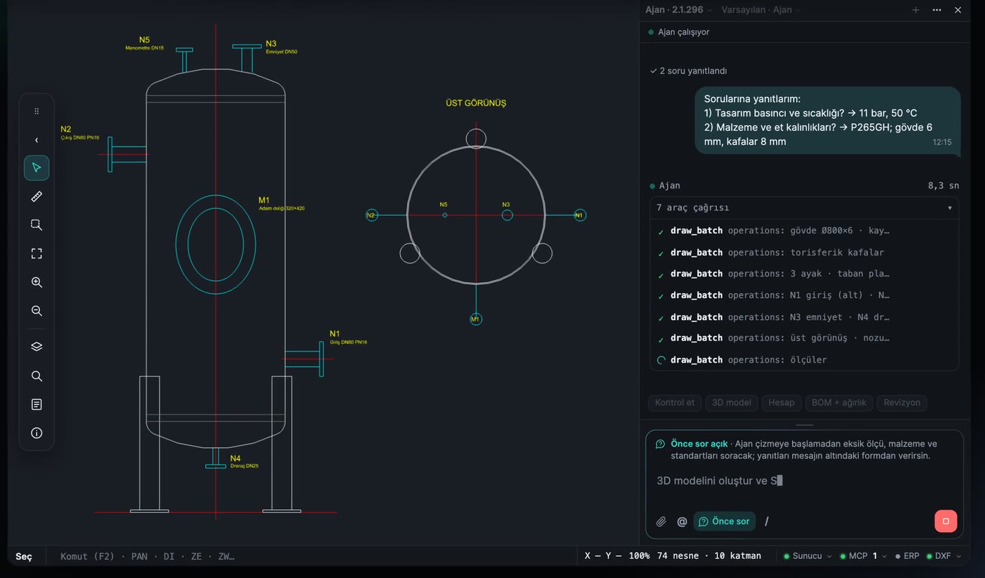Open the Varsayılan Ajan profile dropdown
Viewport: 985px width, 578px height.
coord(761,10)
